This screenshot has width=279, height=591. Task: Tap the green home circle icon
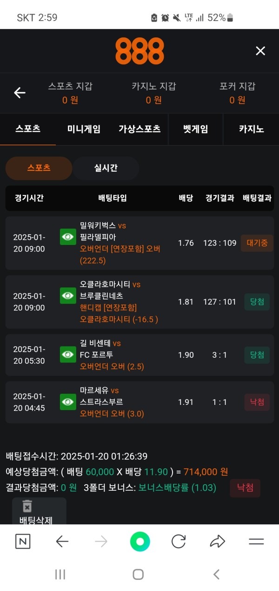[140, 541]
